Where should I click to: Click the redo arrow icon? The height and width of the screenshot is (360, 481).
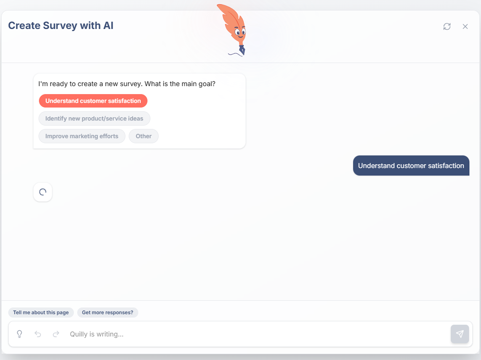pyautogui.click(x=56, y=334)
